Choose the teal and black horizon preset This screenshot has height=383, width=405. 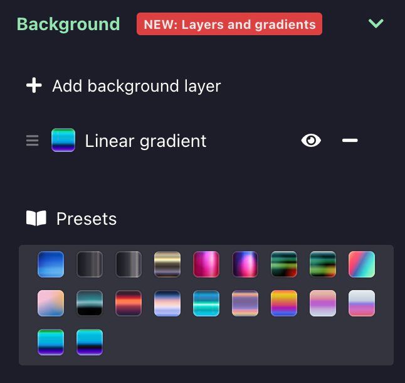coord(90,303)
